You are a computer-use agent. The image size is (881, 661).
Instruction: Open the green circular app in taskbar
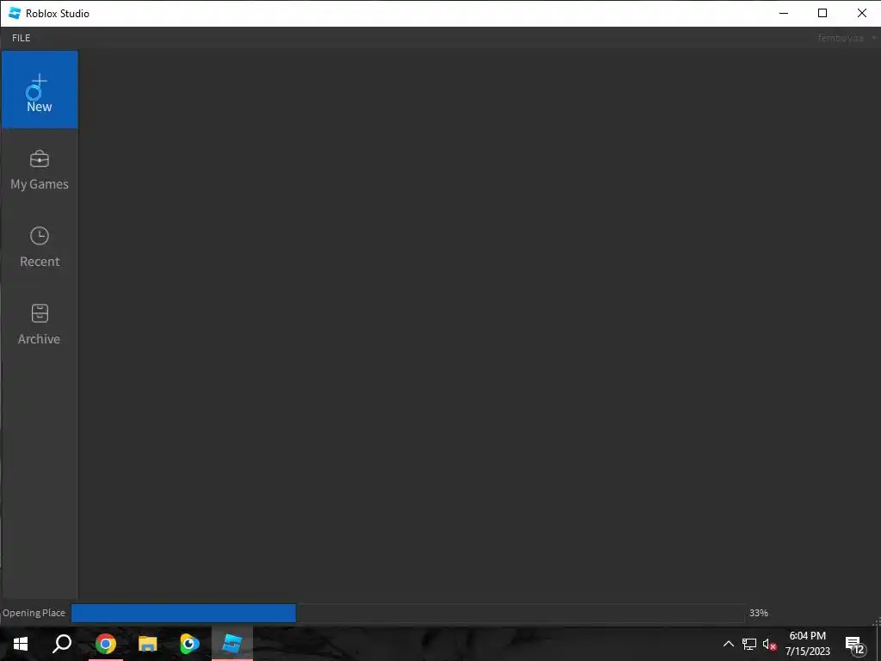(x=190, y=644)
